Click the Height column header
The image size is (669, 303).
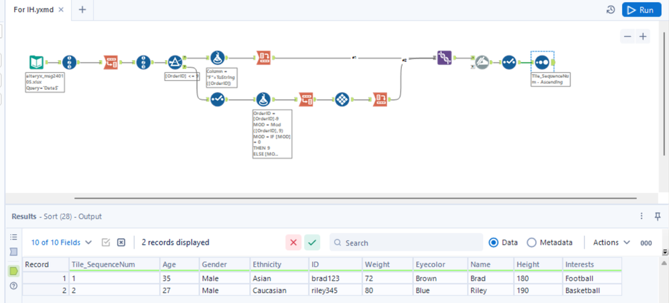[538, 264]
